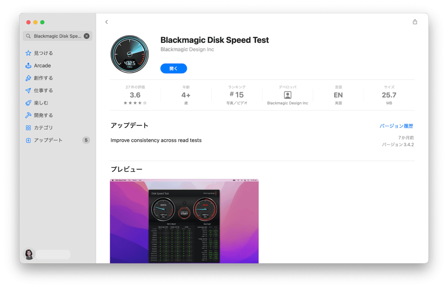The image size is (448, 289).
Task: Open 仕事する paper plane icon
Action: point(28,90)
